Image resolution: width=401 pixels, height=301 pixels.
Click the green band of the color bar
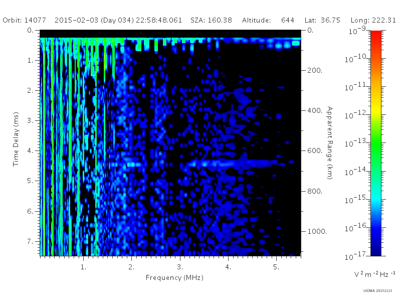pos(376,143)
